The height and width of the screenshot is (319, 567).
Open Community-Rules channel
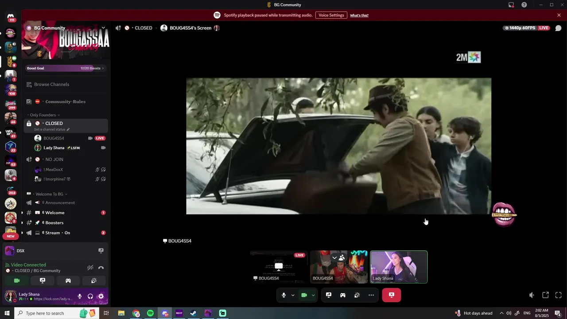click(65, 101)
